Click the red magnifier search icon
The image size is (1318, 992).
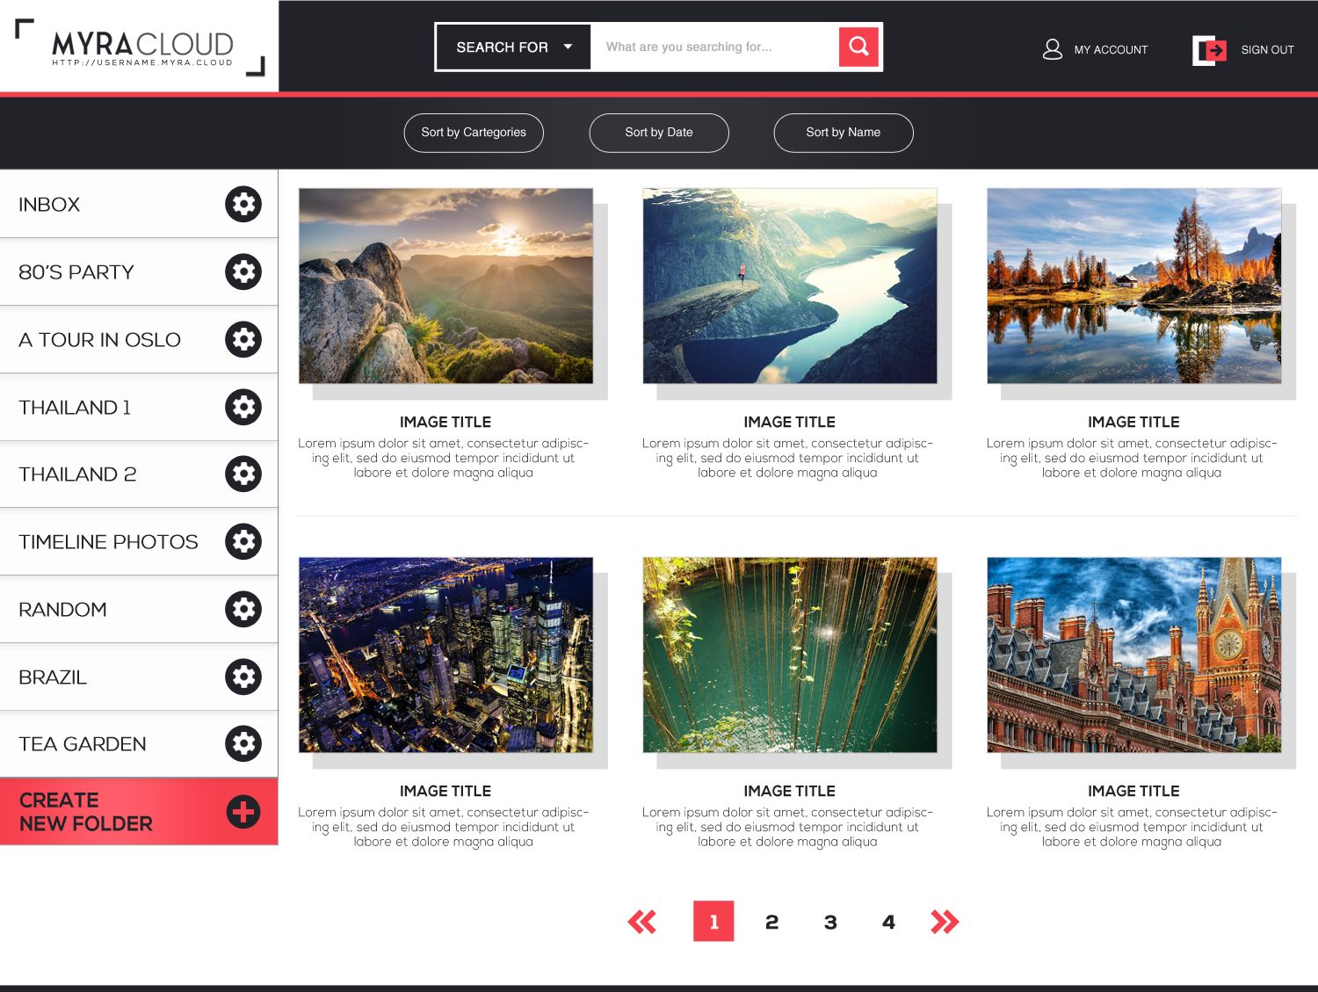858,47
